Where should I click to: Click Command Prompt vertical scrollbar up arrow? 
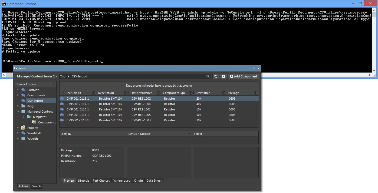click(374, 10)
